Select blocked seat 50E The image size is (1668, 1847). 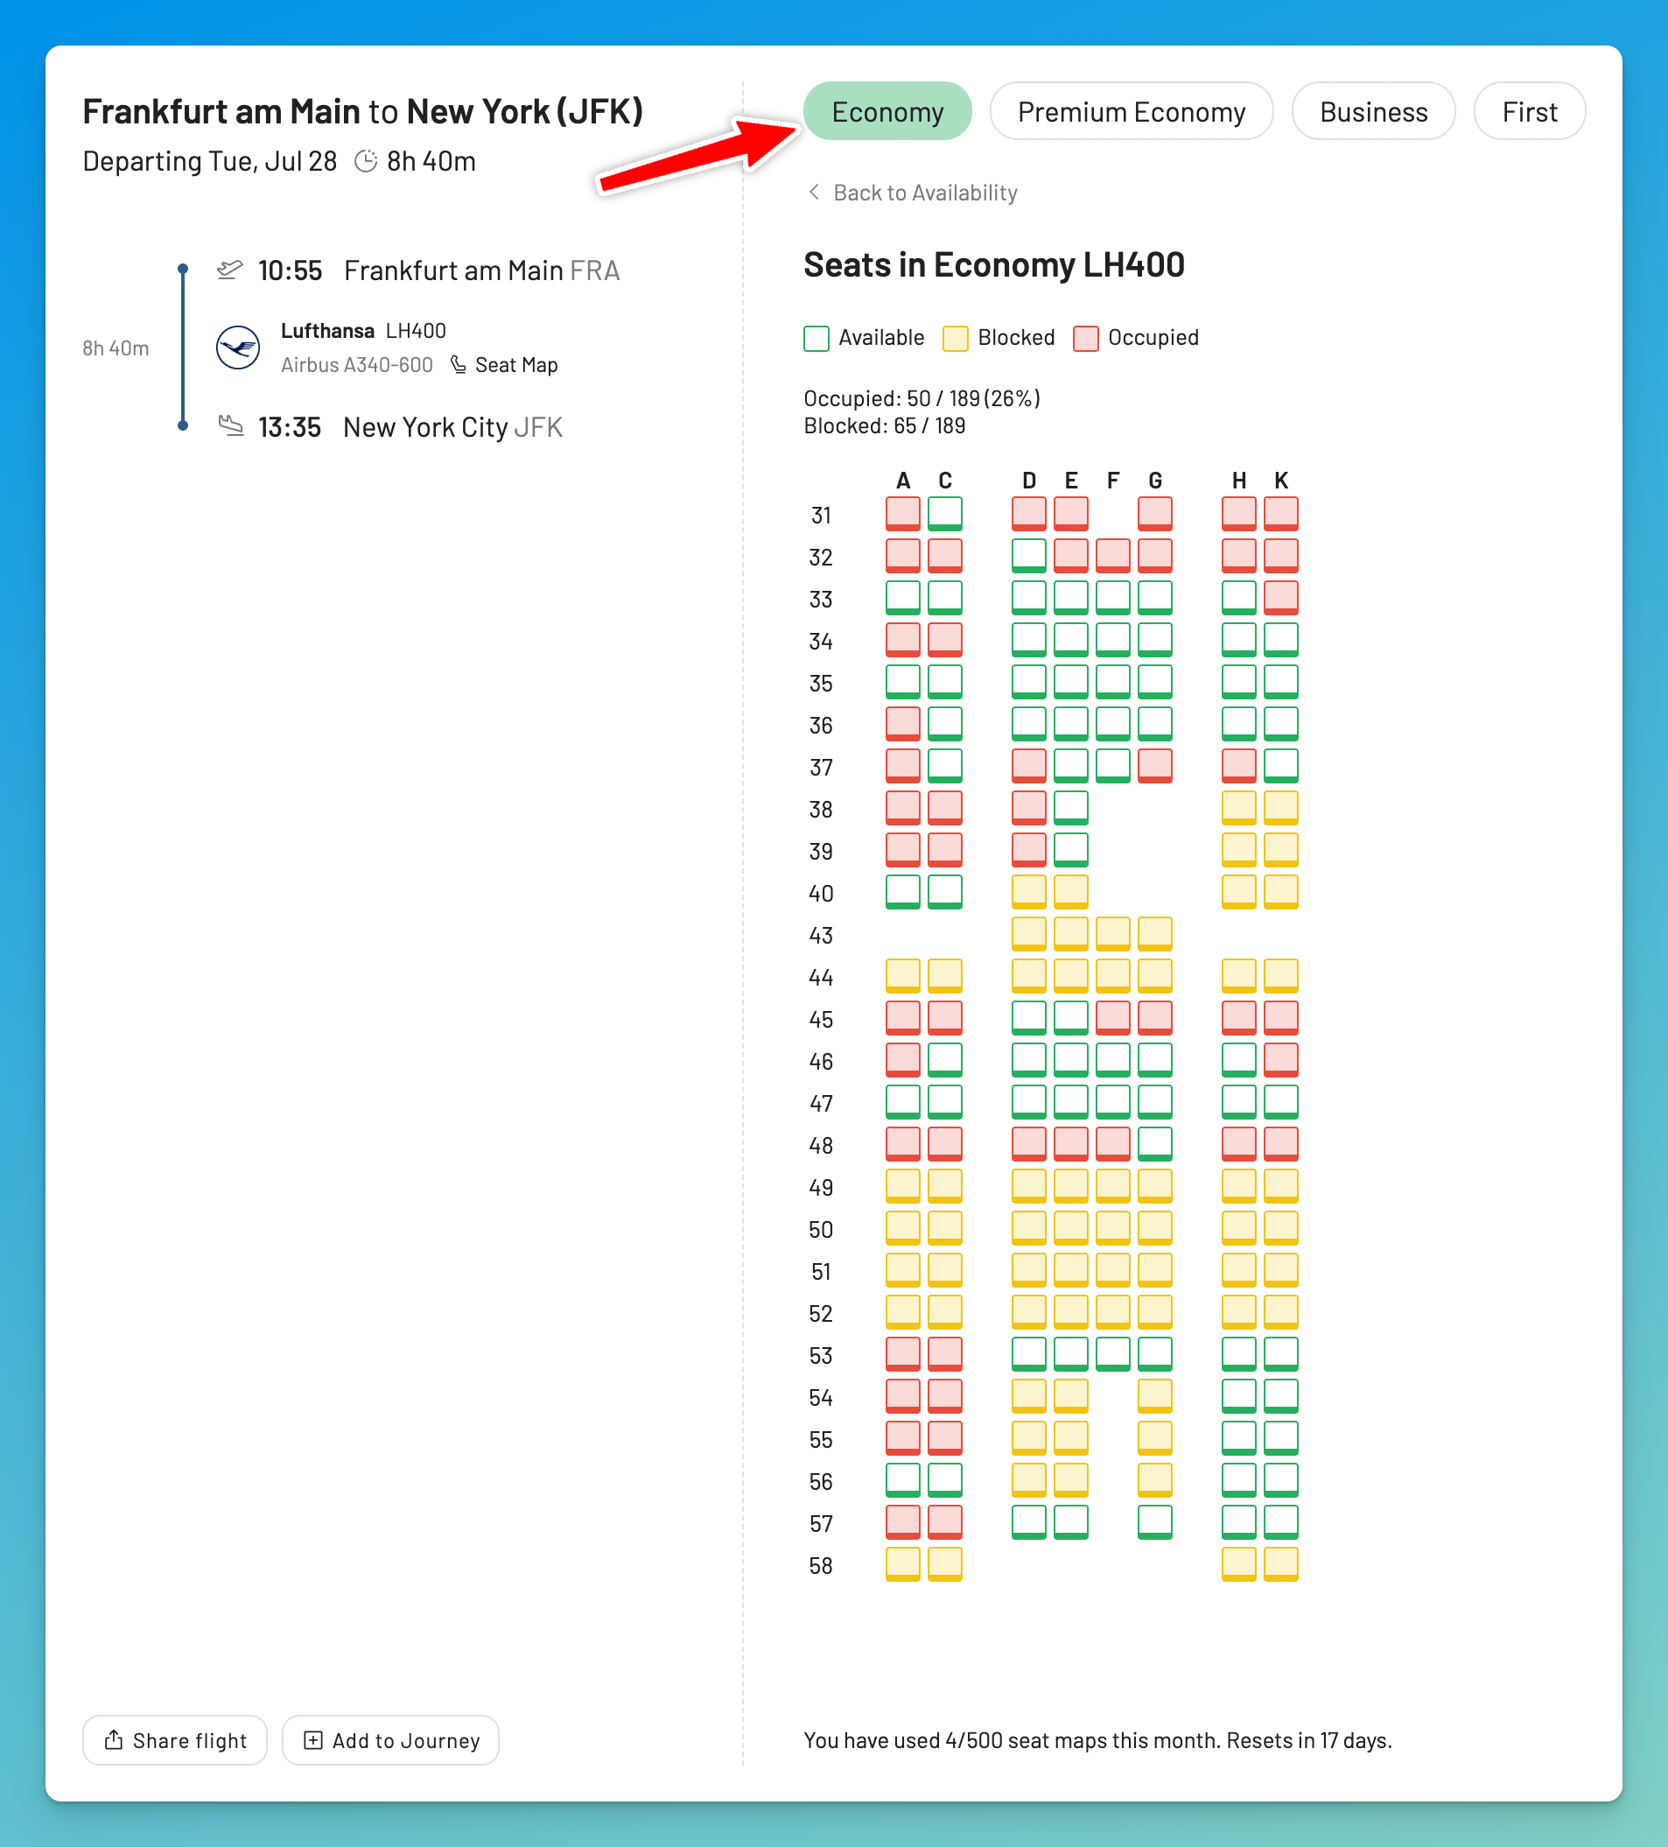click(x=1071, y=1229)
